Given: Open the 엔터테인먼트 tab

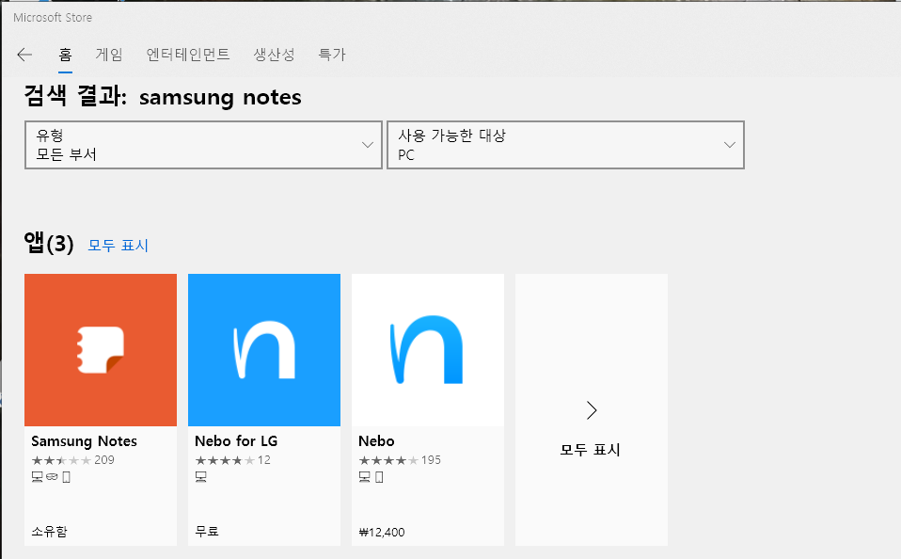Looking at the screenshot, I should (x=188, y=55).
